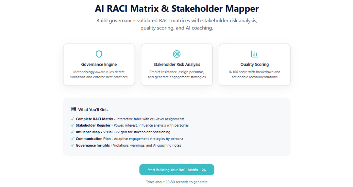Start building your RACI Matrix
This screenshot has height=187, width=353.
point(177,170)
